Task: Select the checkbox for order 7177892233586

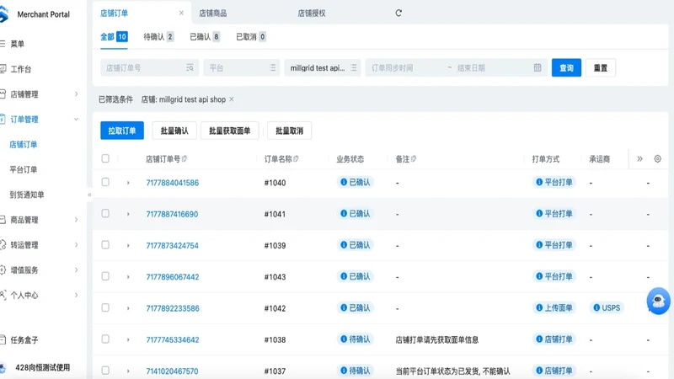Action: pos(105,307)
